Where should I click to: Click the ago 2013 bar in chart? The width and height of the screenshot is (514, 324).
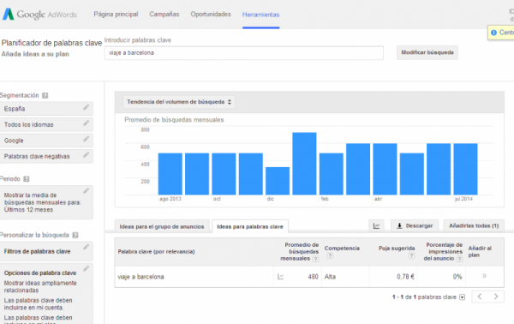[170, 174]
